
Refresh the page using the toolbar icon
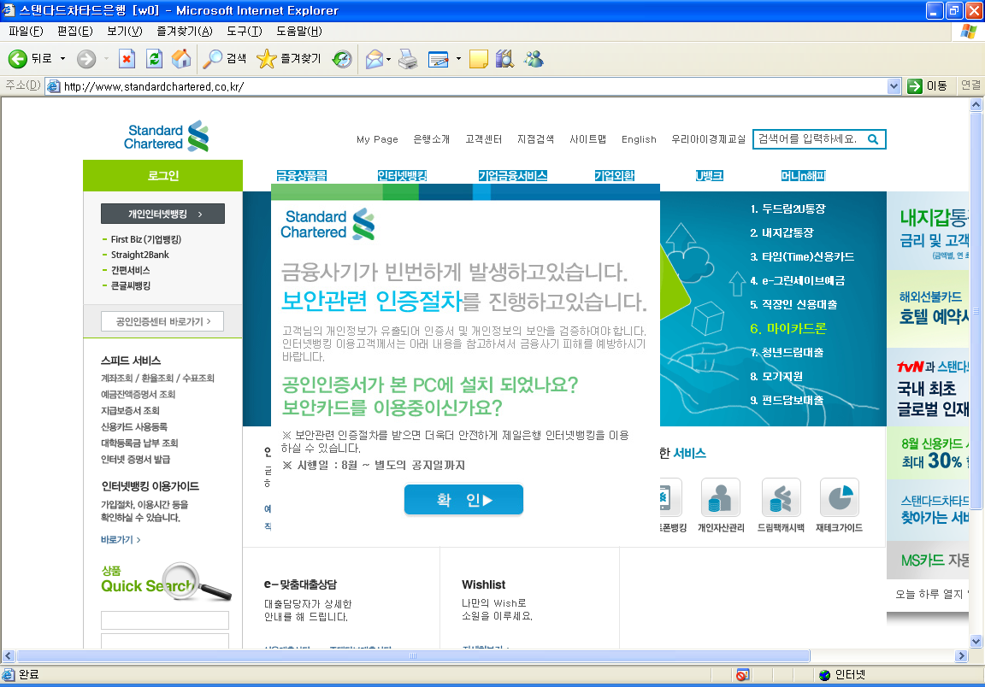(154, 59)
